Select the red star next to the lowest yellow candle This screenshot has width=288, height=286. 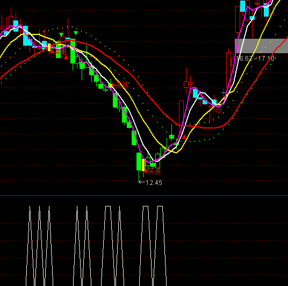[146, 171]
